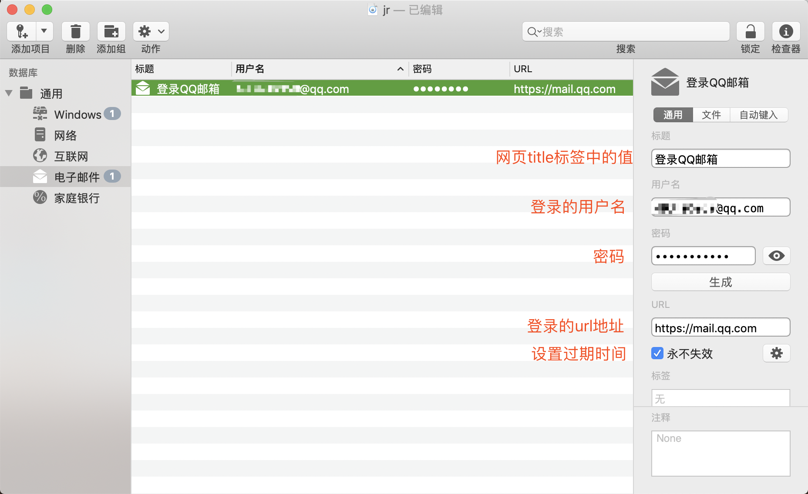808x494 pixels.
Task: Click the 标题 text field
Action: (720, 159)
